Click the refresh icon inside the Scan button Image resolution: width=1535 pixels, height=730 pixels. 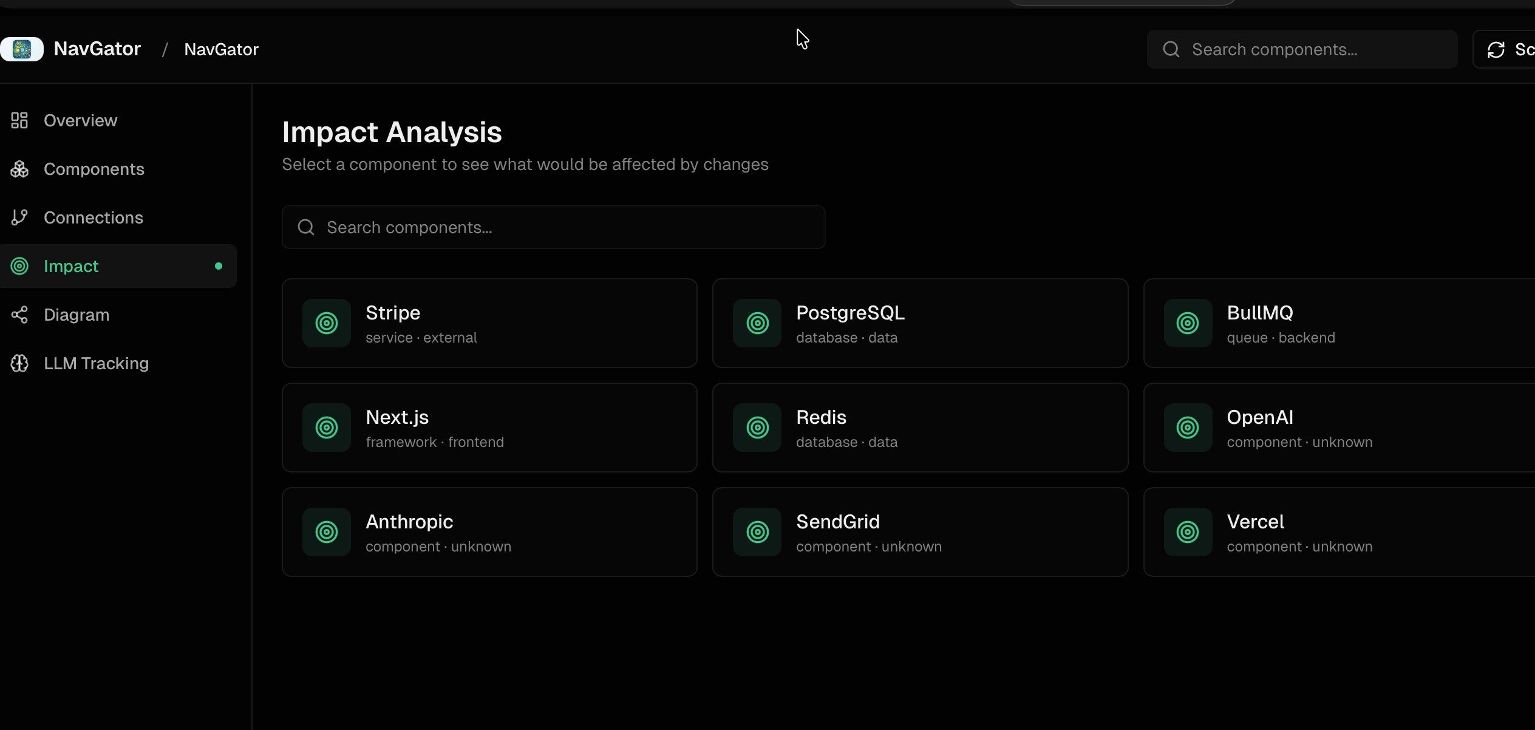[x=1496, y=49]
